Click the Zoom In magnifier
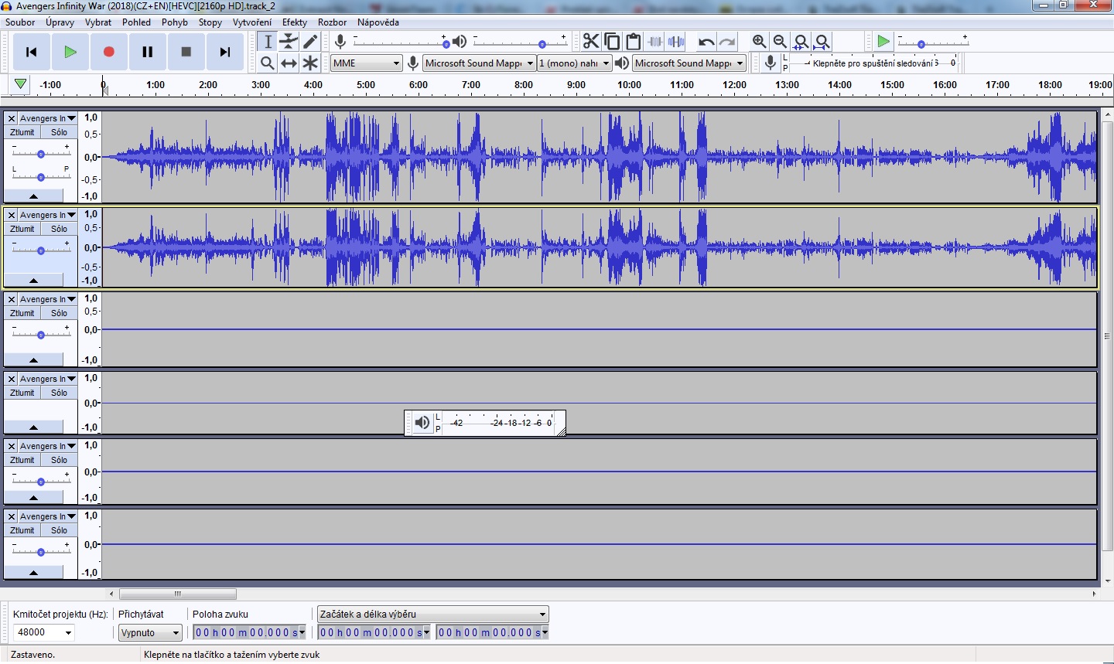This screenshot has width=1114, height=664. point(759,42)
